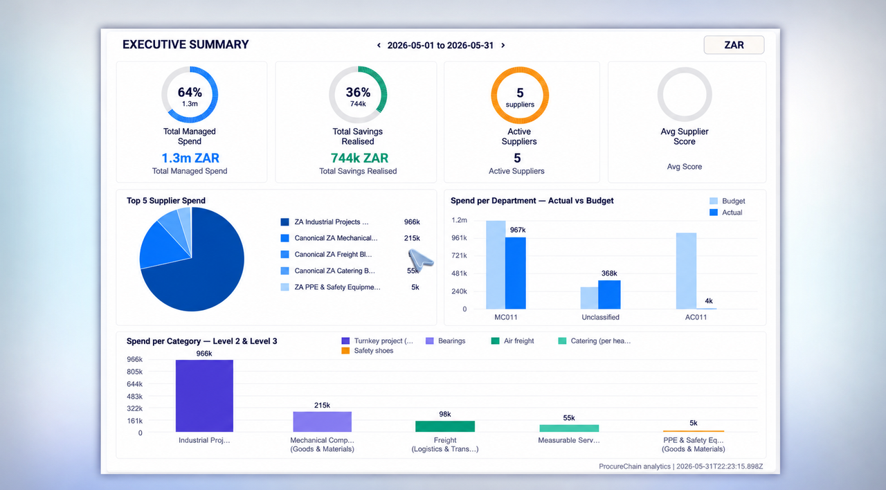Click the AC011 axis label
Viewport: 886px width, 490px height.
coord(695,317)
